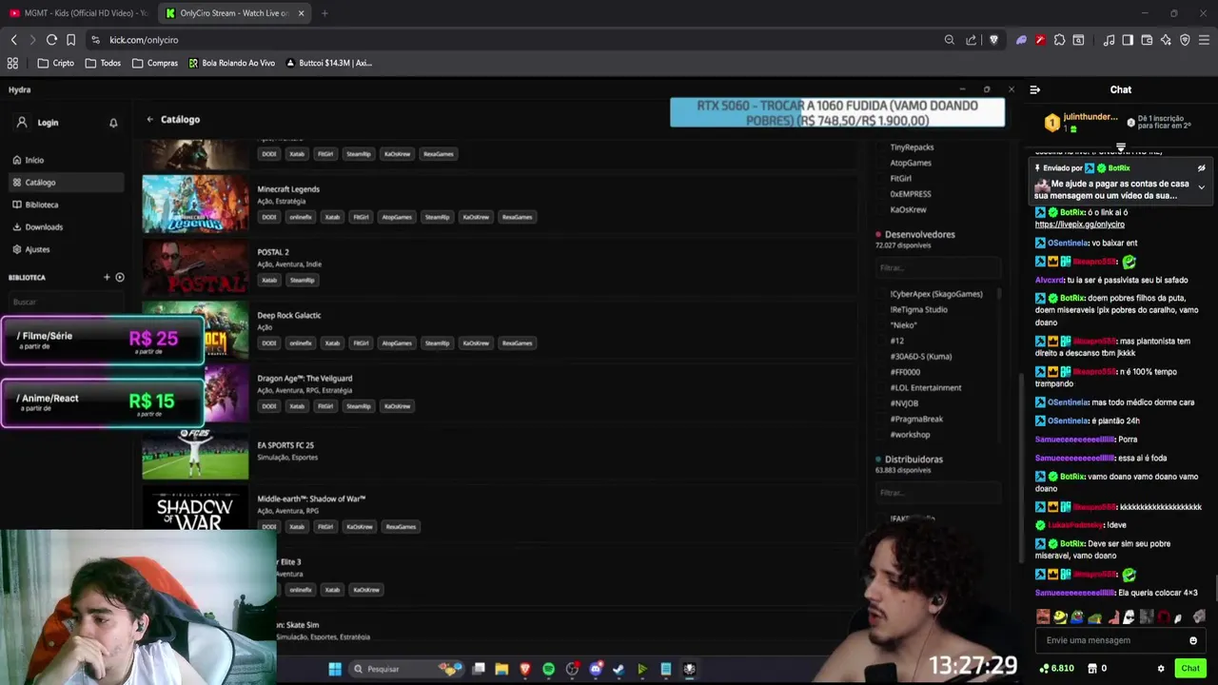Click the chat message input field

click(1119, 640)
